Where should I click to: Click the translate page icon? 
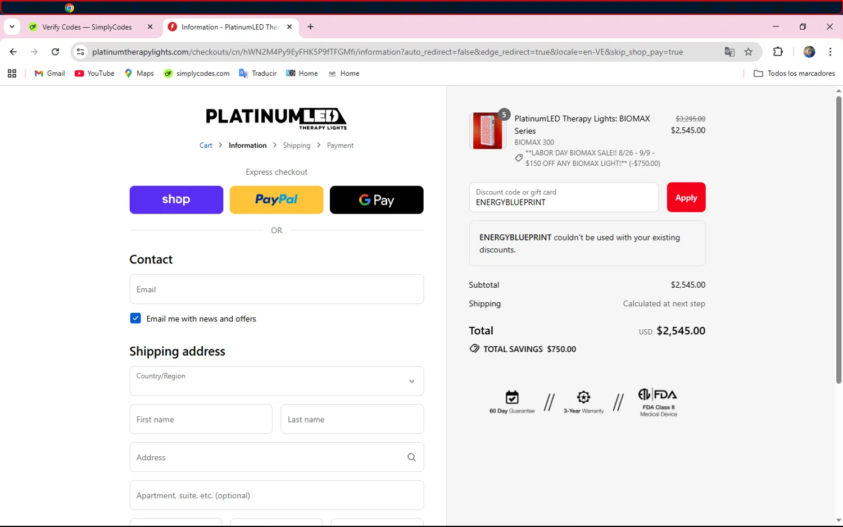click(729, 52)
